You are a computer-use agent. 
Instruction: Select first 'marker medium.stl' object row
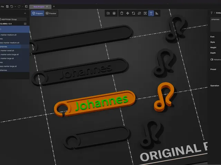15,35
